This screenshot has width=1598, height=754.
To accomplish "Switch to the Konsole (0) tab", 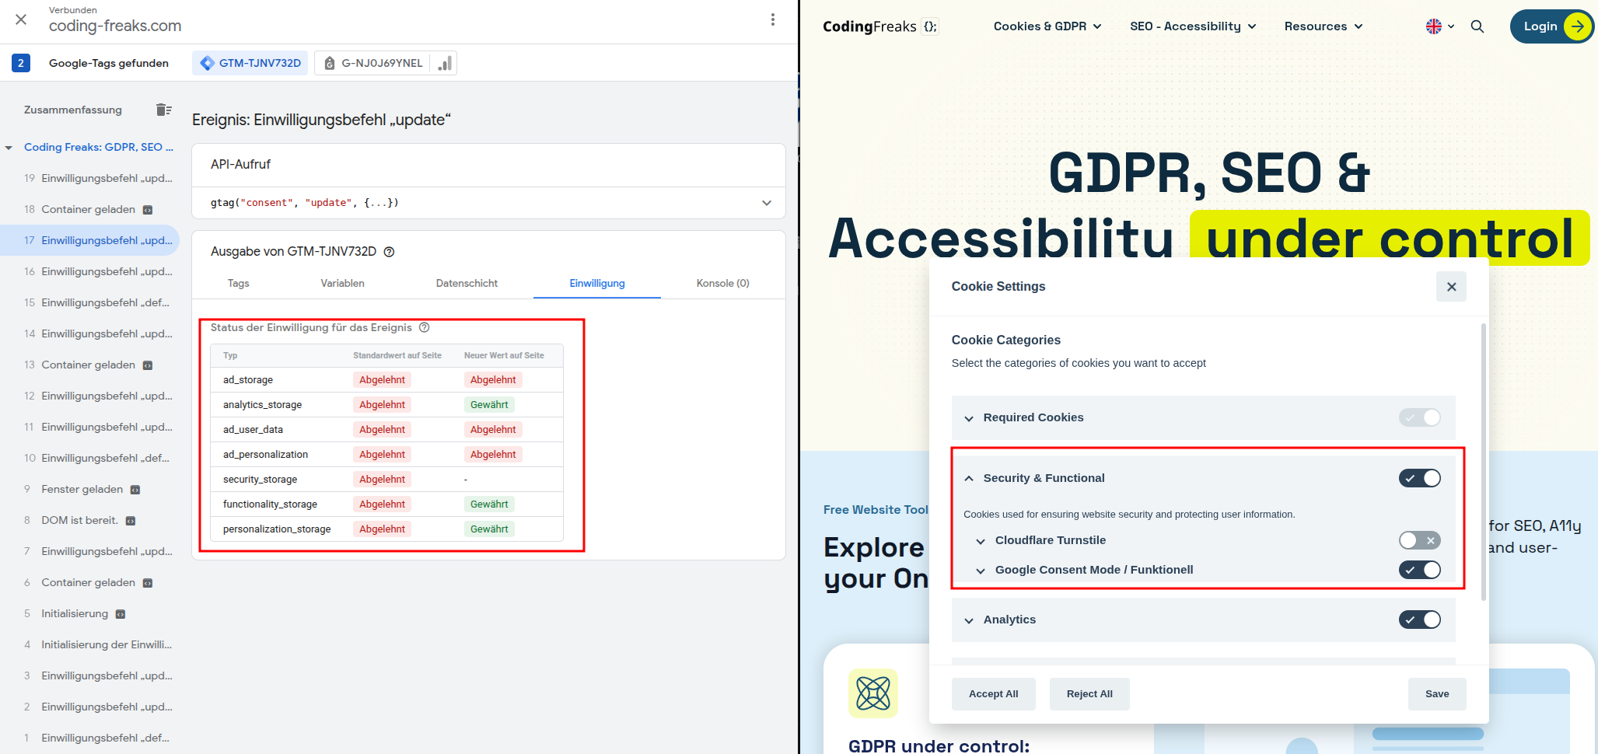I will pos(722,283).
